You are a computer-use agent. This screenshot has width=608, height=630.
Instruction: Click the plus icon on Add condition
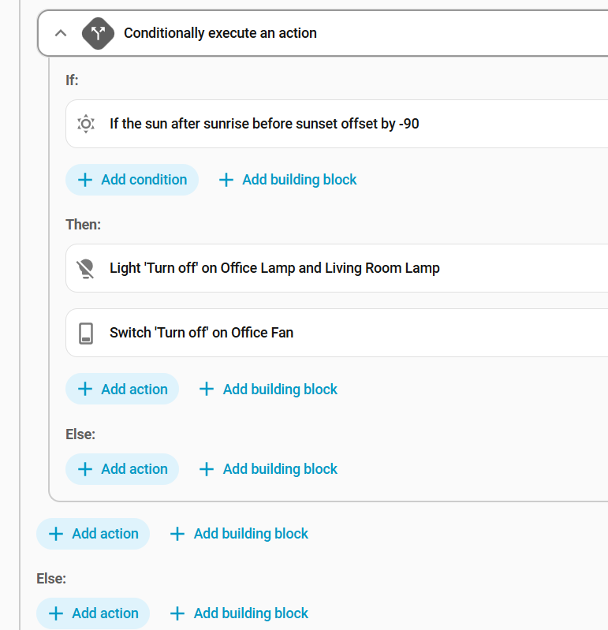pyautogui.click(x=85, y=180)
